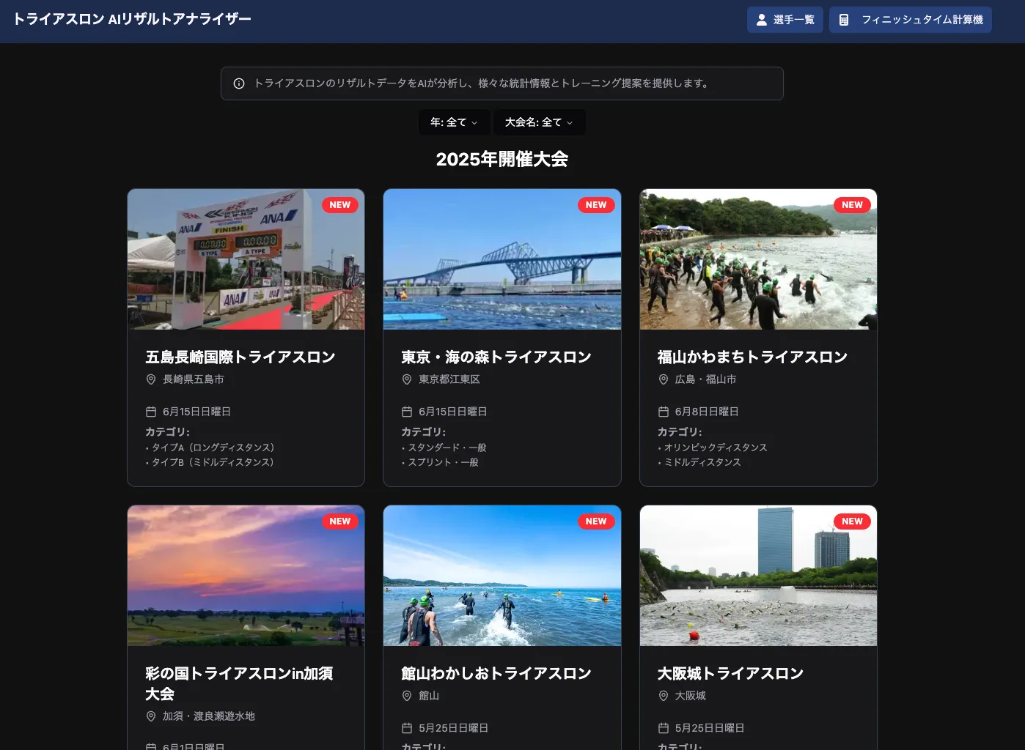Click the トライアスロン AIリザルトアナライザー site title
1025x750 pixels.
(x=132, y=19)
